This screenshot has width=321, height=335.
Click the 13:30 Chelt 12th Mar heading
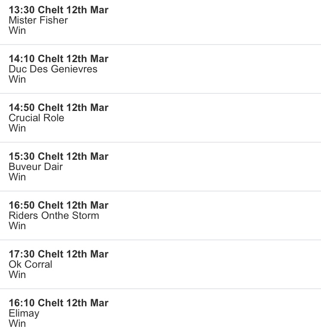tap(59, 10)
